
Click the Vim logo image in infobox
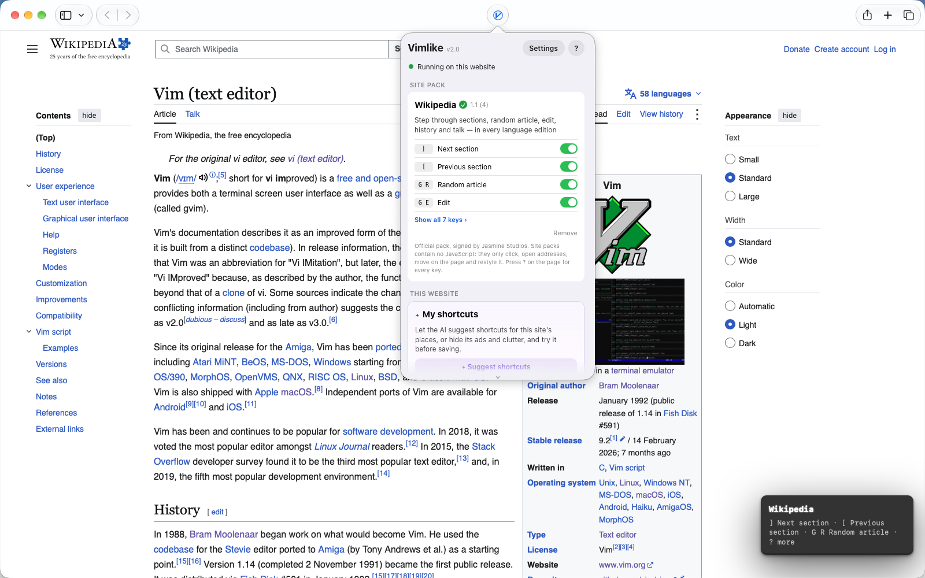[623, 235]
